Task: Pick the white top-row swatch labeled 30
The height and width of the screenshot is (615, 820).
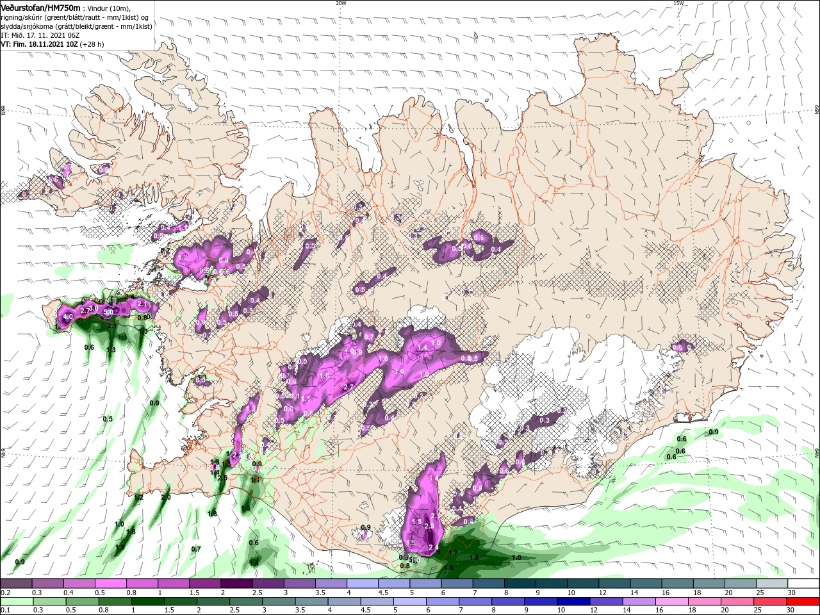Action: (803, 584)
